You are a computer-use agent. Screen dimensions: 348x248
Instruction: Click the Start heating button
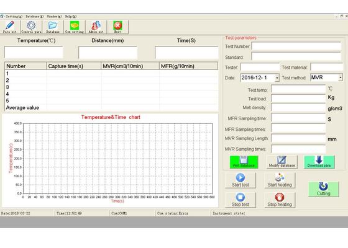click(280, 180)
